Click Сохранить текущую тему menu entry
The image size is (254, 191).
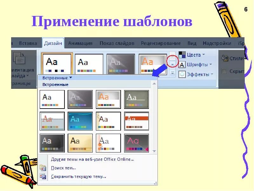[x=78, y=177]
